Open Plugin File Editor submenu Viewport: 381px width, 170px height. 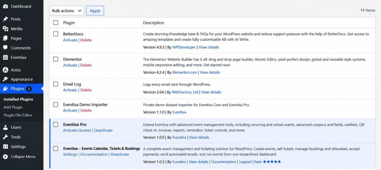click(x=18, y=115)
